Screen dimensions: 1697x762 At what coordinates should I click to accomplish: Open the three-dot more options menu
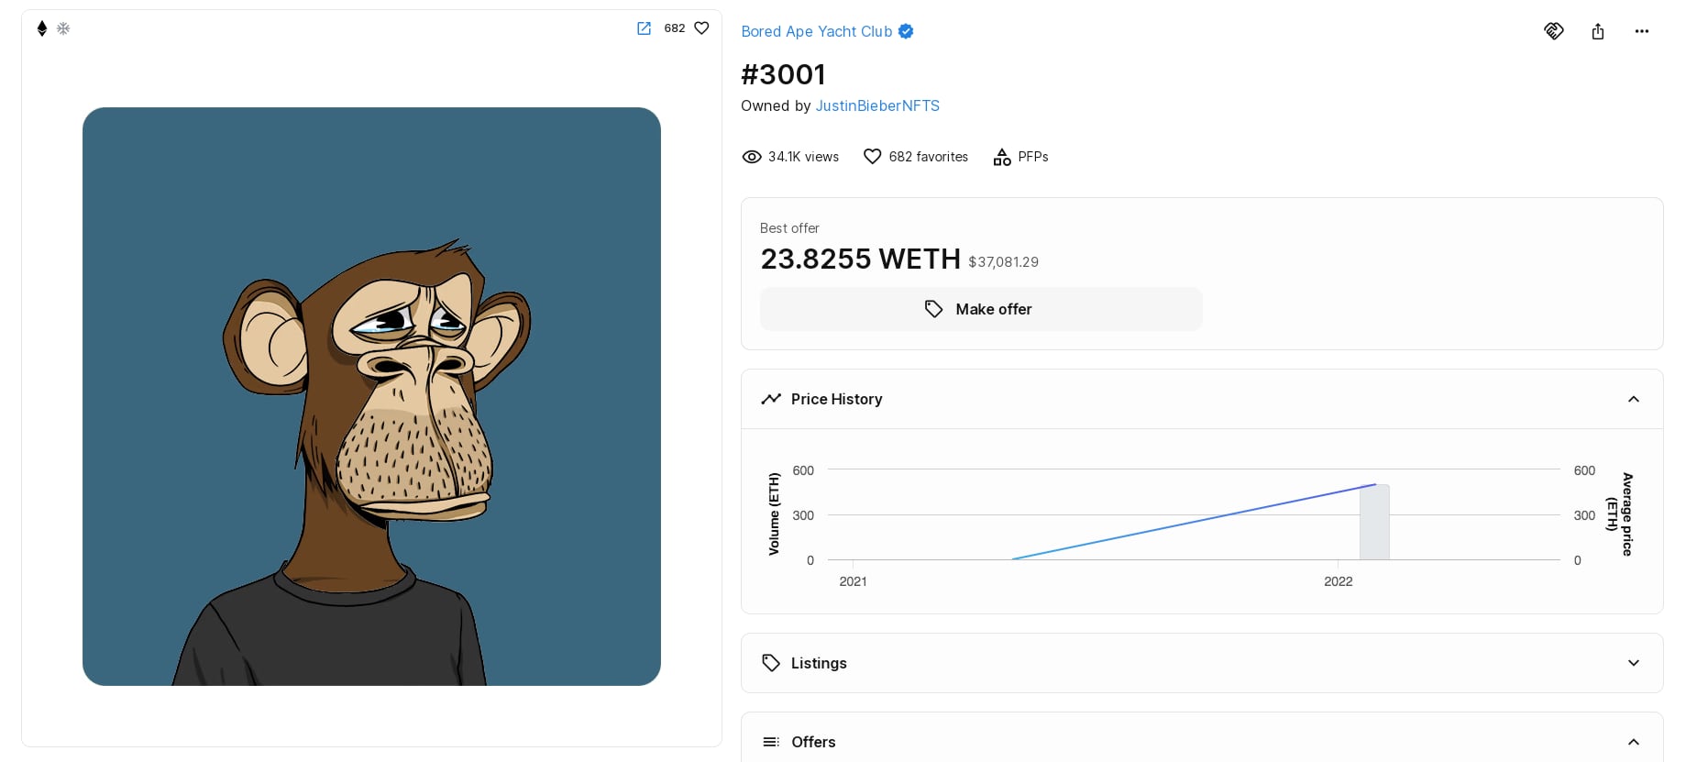[1641, 31]
